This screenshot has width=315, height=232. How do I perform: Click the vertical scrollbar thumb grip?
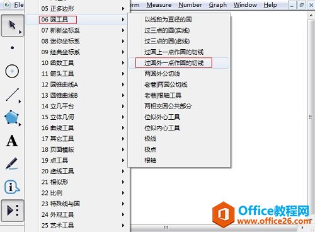311,117
